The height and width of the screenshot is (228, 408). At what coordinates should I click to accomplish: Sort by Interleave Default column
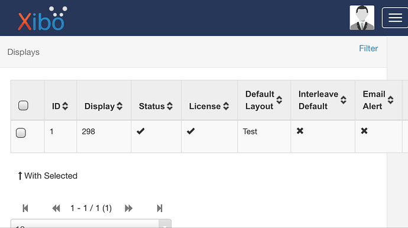coord(322,100)
